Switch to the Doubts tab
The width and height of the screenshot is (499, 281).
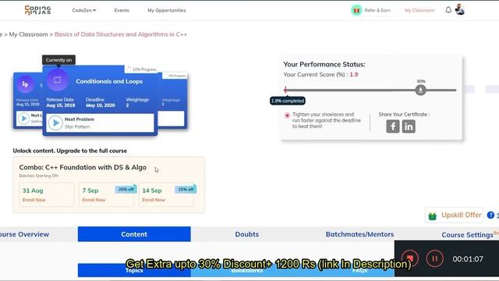(247, 234)
